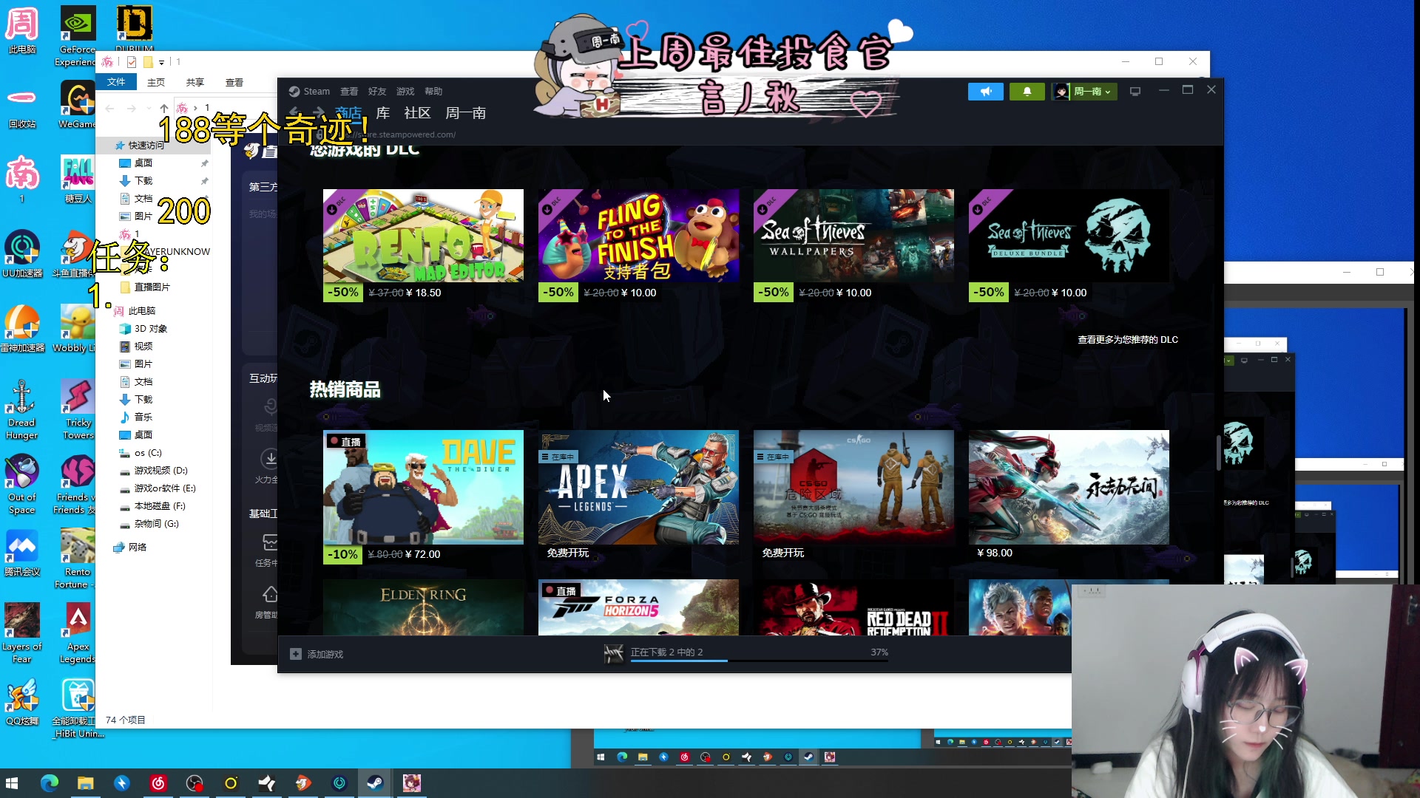
Task: Select 本地磁盘 (F:) drive
Action: [159, 506]
